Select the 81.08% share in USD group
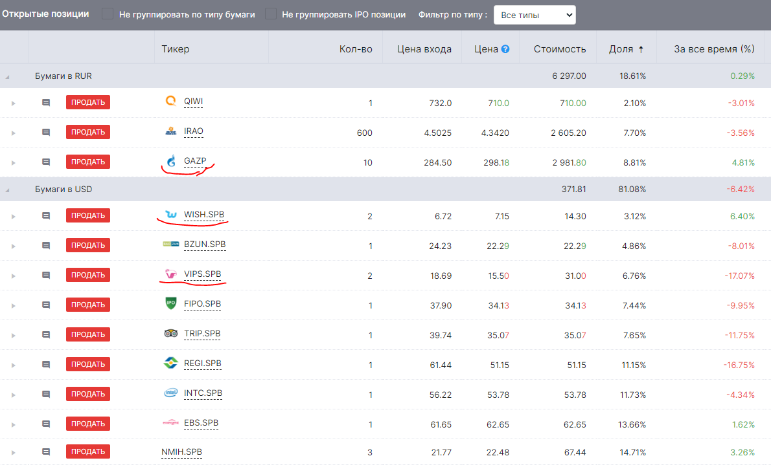The width and height of the screenshot is (771, 467). pos(632,190)
